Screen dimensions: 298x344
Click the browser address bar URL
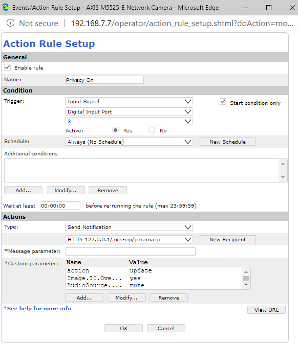tap(182, 23)
